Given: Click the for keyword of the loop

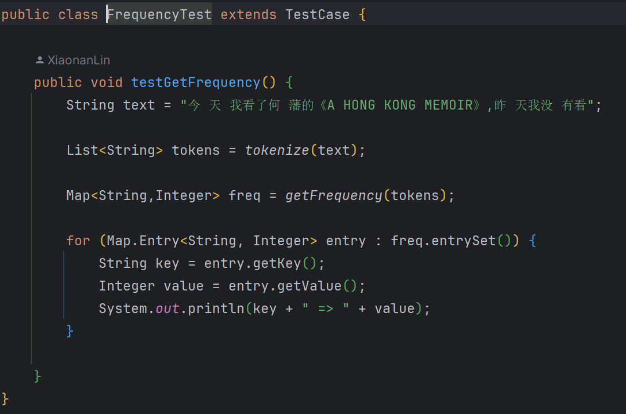Looking at the screenshot, I should (x=78, y=241).
